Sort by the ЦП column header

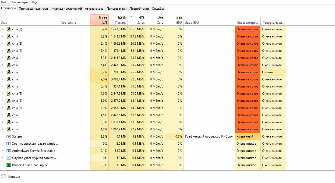tap(100, 20)
